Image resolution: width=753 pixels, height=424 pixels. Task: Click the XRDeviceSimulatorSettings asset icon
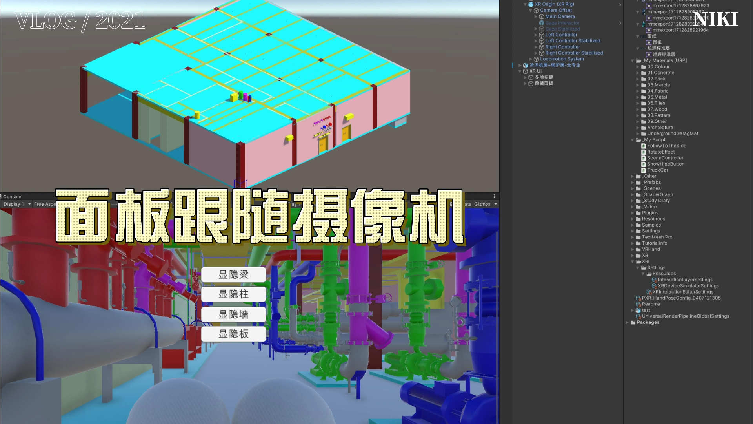654,286
